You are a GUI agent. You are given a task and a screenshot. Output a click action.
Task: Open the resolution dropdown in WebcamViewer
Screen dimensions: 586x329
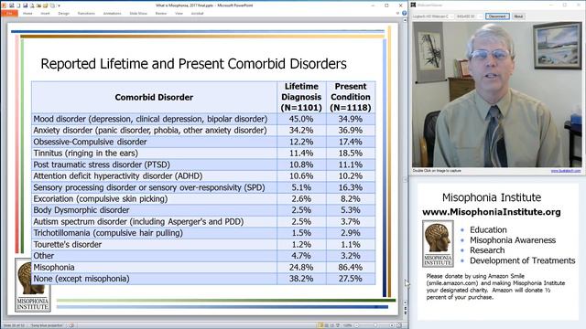coord(469,16)
